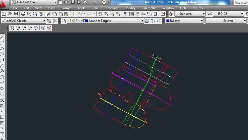Open the Parametric menu
Screen dimensions: 248x140
tap(149, 8)
